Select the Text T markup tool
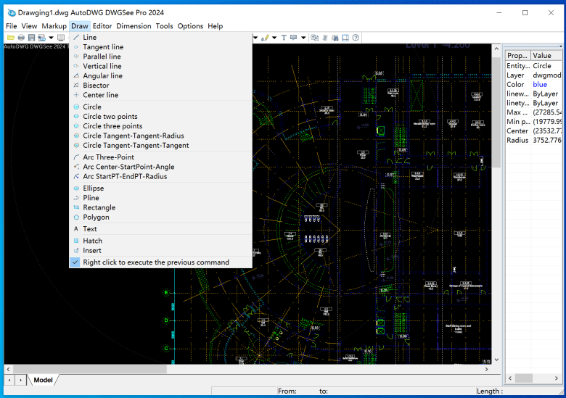 pos(284,38)
